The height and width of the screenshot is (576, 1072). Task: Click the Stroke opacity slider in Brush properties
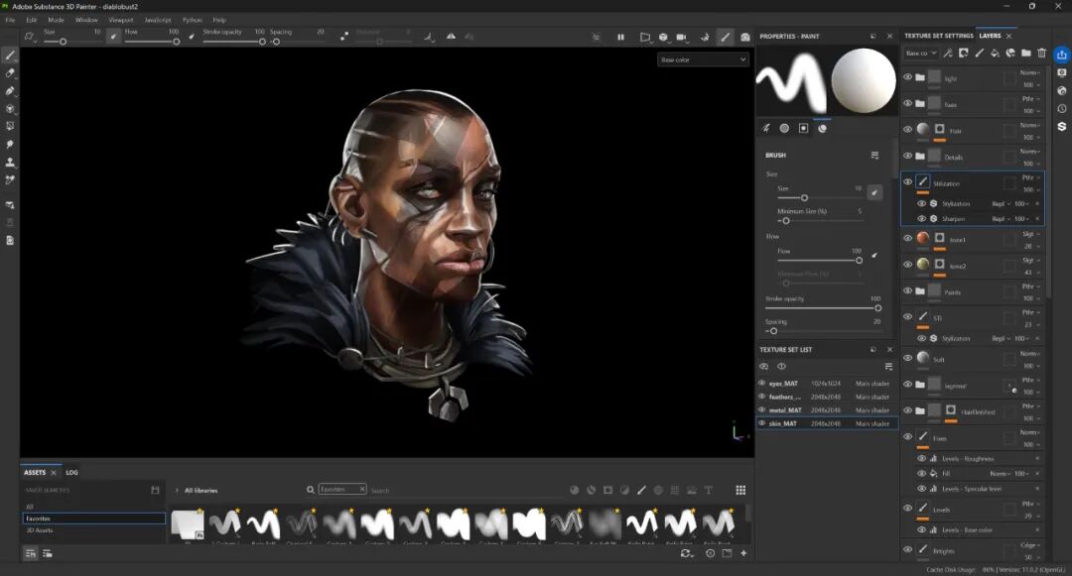pos(823,307)
